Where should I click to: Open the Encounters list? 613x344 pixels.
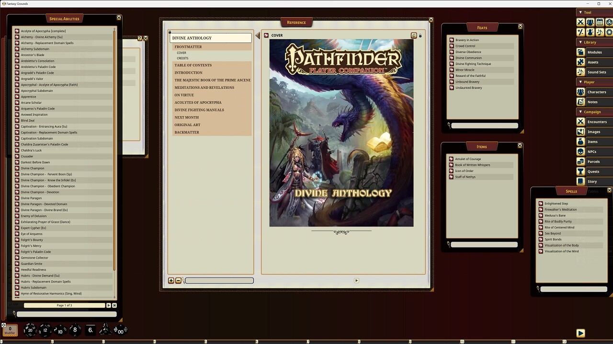coord(597,121)
